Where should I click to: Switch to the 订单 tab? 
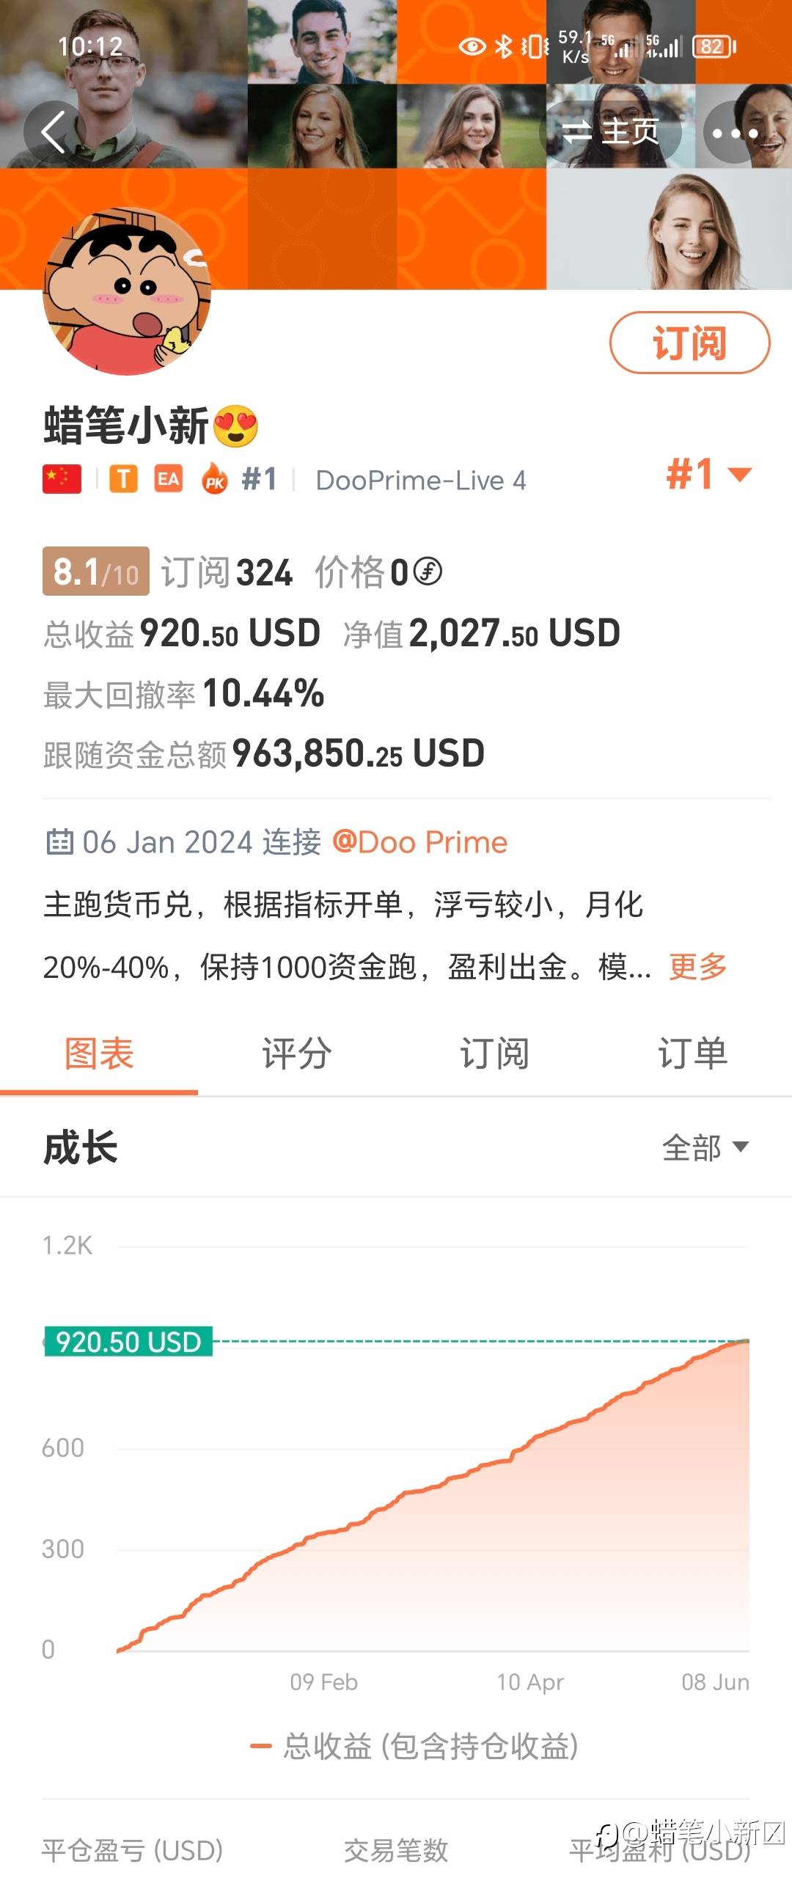coord(692,1054)
